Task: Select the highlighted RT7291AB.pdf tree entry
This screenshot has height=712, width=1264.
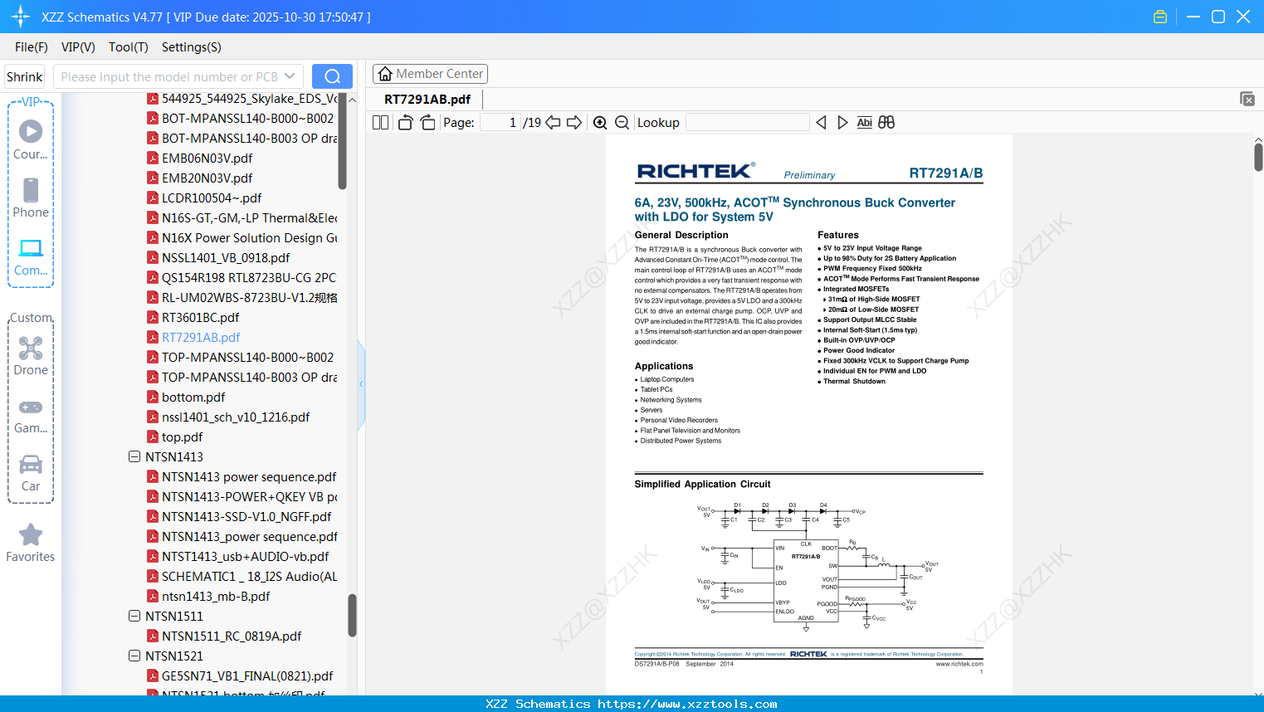Action: point(201,337)
